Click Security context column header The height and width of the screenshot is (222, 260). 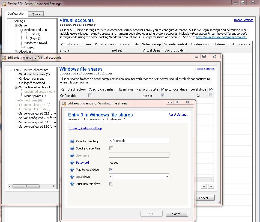(176, 44)
